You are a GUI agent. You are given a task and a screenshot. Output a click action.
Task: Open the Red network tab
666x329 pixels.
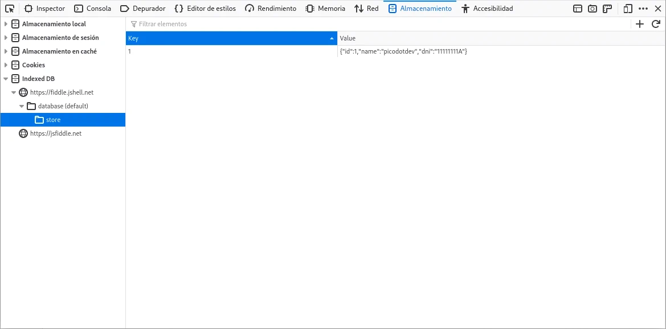pos(366,9)
